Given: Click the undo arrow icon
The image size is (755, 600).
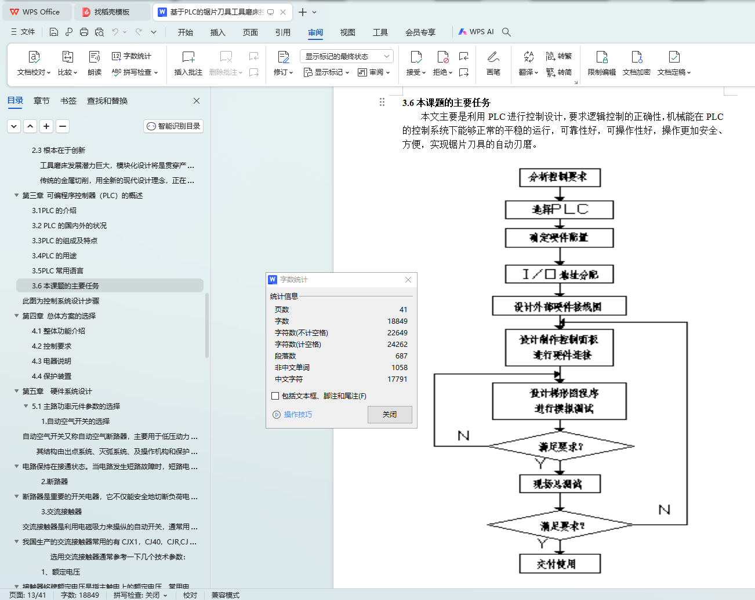Looking at the screenshot, I should (x=115, y=32).
